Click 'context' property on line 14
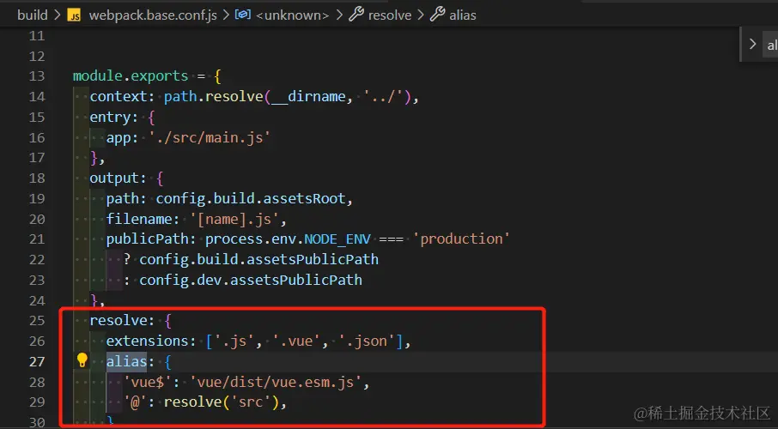The width and height of the screenshot is (778, 429). tap(119, 96)
